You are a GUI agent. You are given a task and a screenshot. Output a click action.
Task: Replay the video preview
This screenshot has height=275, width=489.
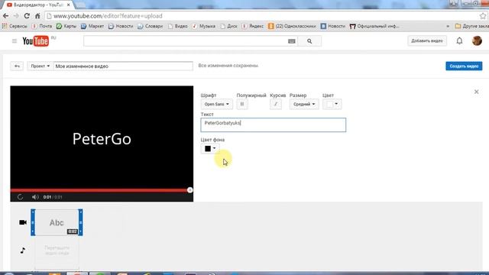(x=21, y=197)
